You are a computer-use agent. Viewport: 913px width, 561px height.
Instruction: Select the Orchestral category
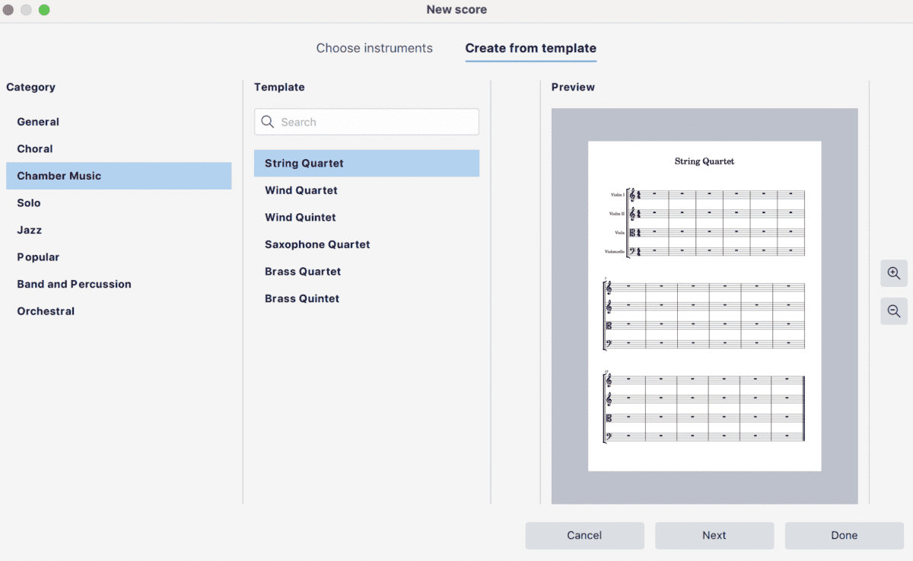(x=46, y=311)
